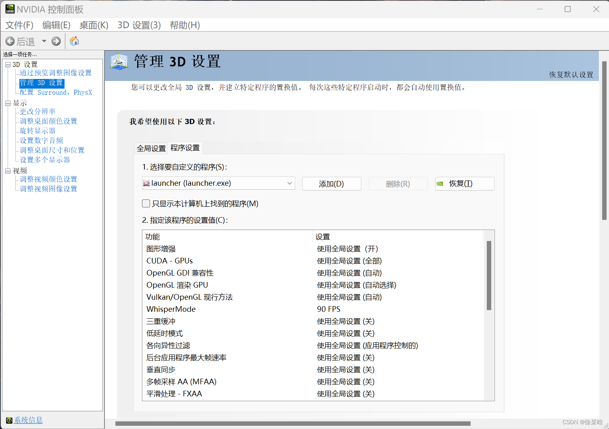Screen dimensions: 609x429
Task: Select the 各向异性过滤 setting row
Action: (x=313, y=346)
